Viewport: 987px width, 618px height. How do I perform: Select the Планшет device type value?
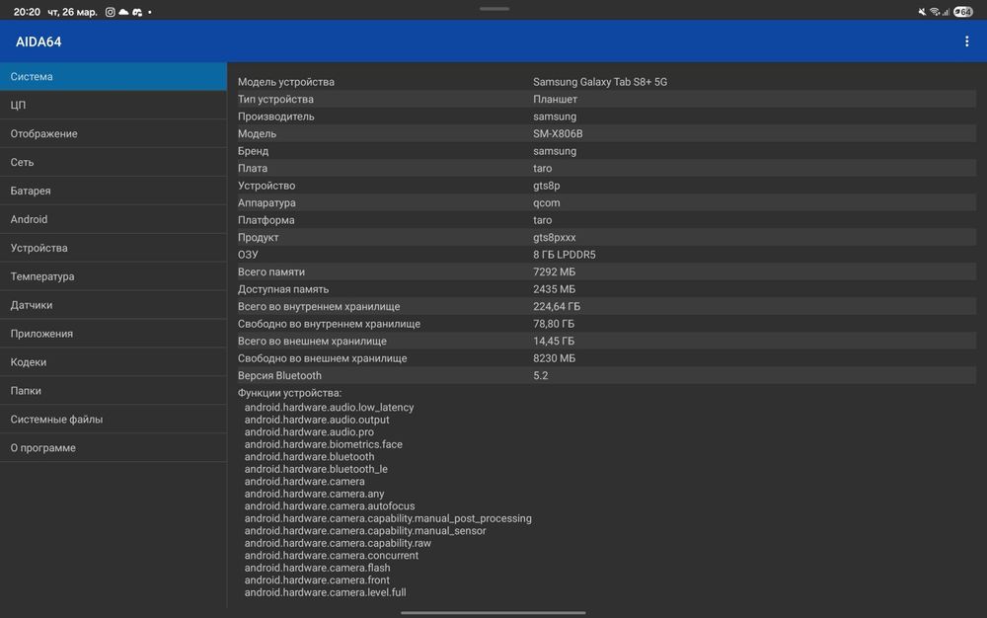click(x=555, y=99)
